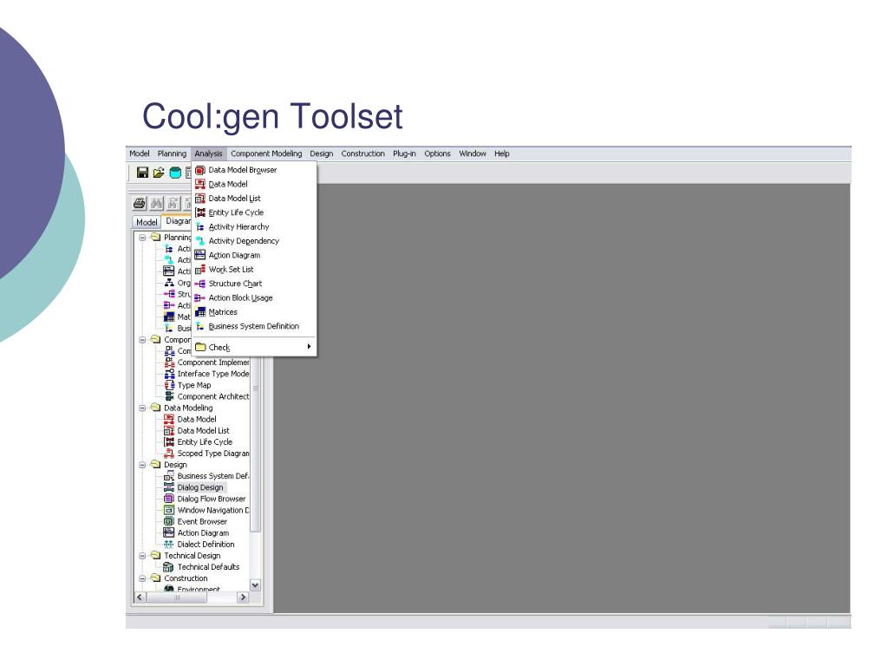This screenshot has width=888, height=666.
Task: Open the Help menu
Action: (502, 153)
